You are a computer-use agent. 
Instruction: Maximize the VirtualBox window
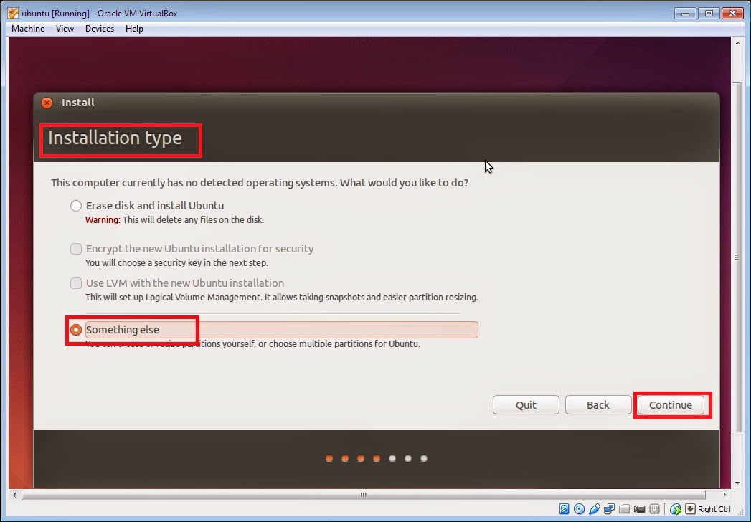coord(709,14)
